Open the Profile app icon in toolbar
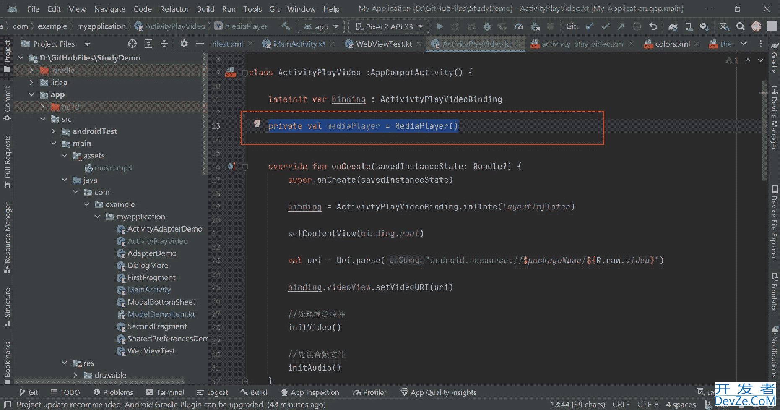This screenshot has height=410, width=780. pyautogui.click(x=519, y=26)
